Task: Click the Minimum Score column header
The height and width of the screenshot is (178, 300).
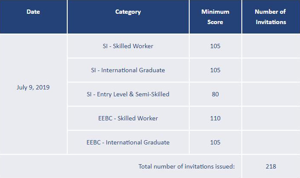Action: coord(215,17)
